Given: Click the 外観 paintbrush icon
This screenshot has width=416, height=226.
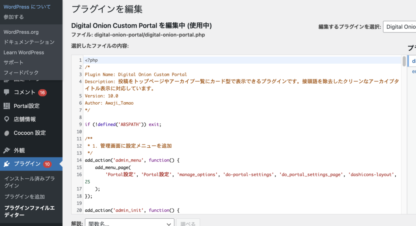Looking at the screenshot, I should click(6, 151).
